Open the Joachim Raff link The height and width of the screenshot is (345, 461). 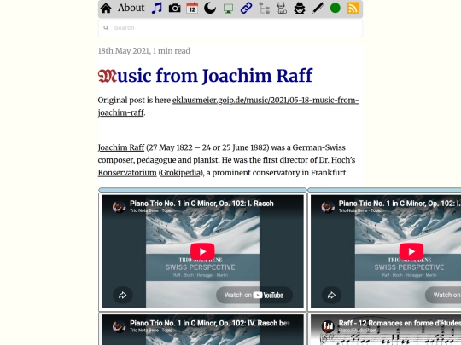coord(121,147)
